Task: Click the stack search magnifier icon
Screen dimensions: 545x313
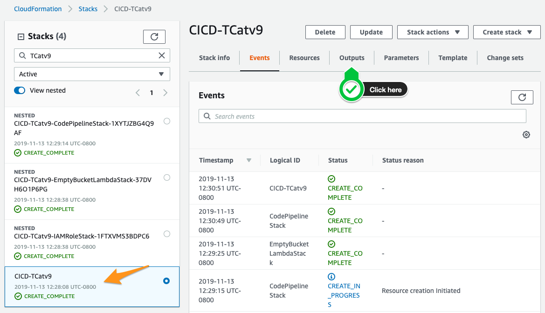Action: click(22, 55)
